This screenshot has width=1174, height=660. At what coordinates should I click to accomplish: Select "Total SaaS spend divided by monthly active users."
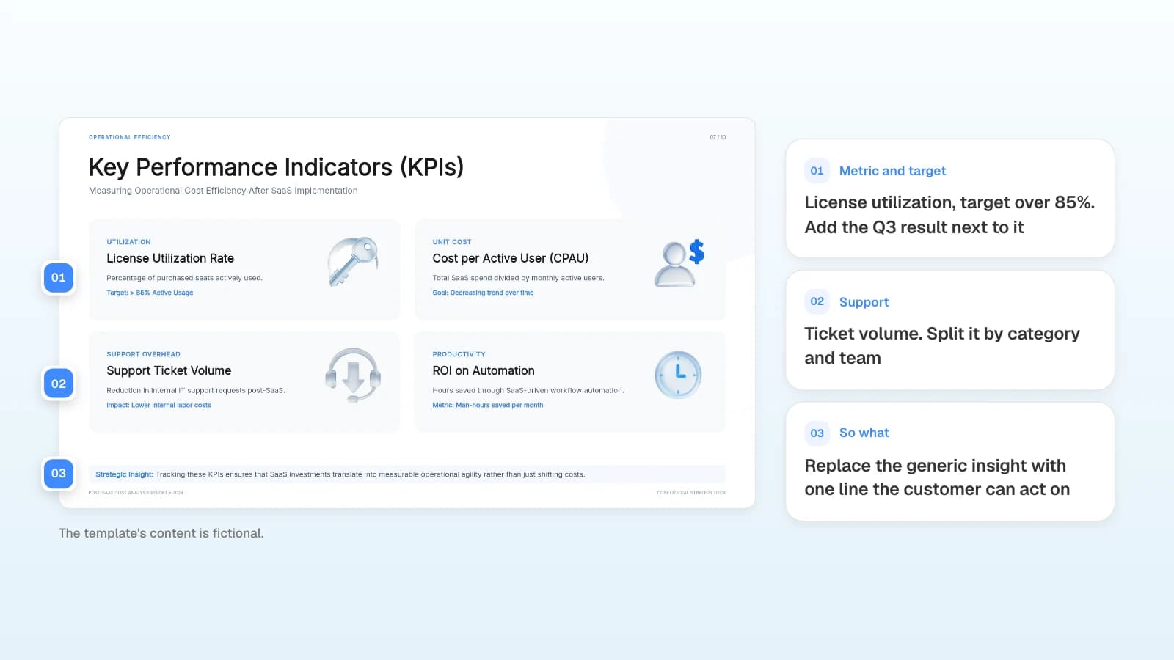coord(518,278)
